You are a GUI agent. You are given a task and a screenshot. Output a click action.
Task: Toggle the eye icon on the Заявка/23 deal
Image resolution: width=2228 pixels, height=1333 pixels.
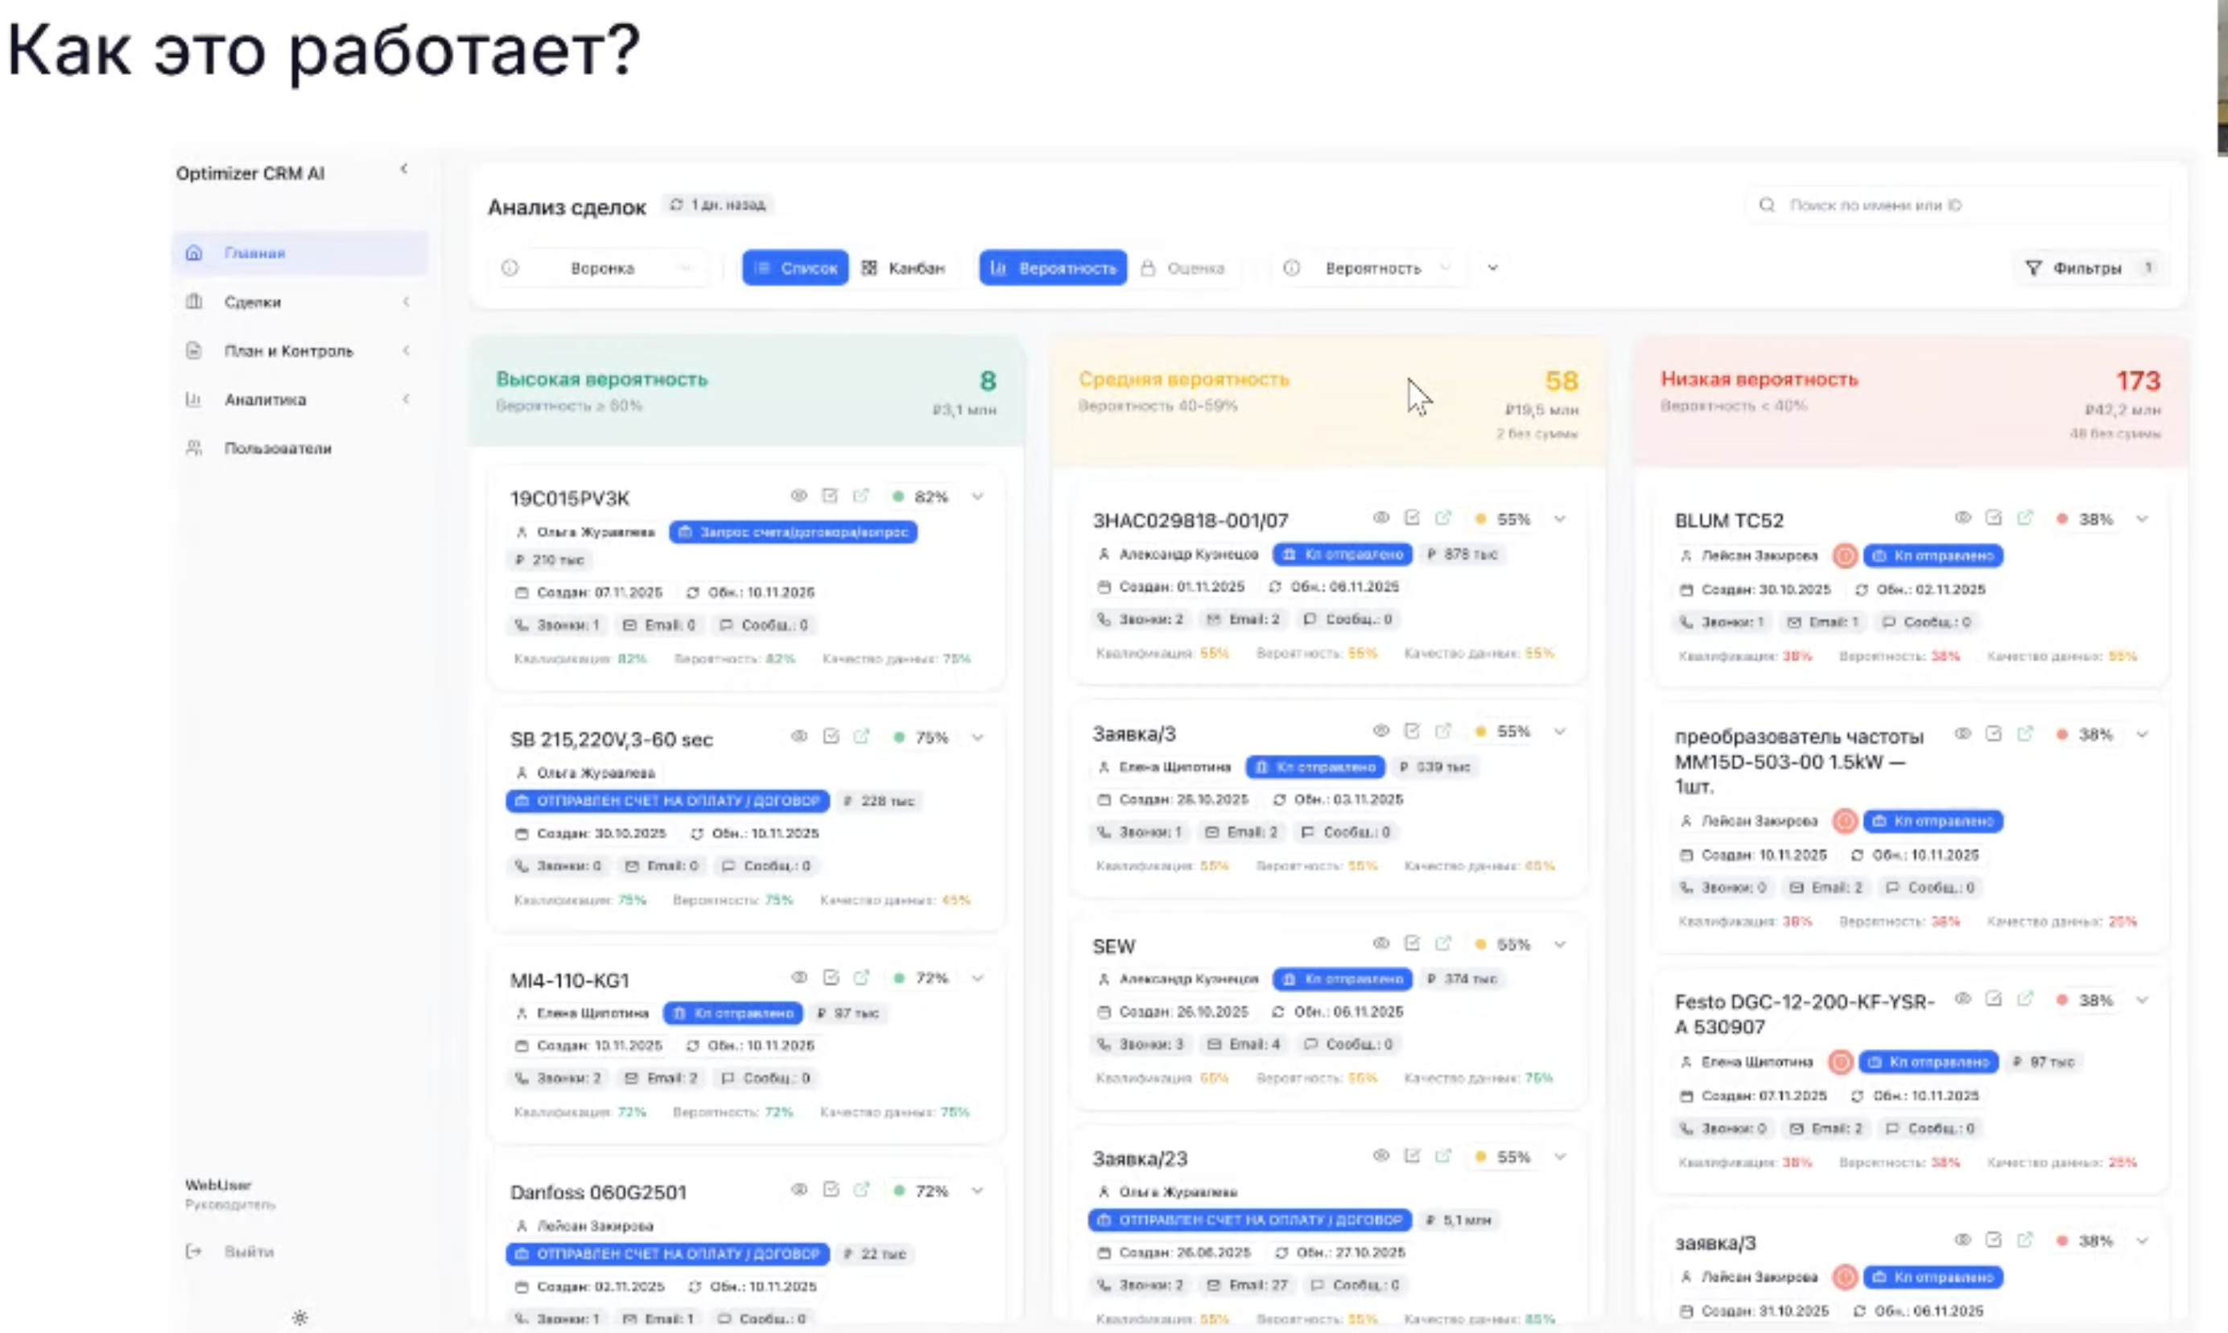pos(1381,1156)
